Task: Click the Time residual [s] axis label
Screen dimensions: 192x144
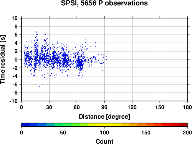Action: 3,60
